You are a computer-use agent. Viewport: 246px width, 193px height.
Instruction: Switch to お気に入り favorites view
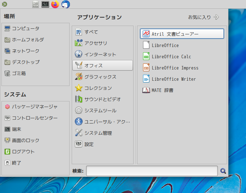pyautogui.click(x=203, y=17)
